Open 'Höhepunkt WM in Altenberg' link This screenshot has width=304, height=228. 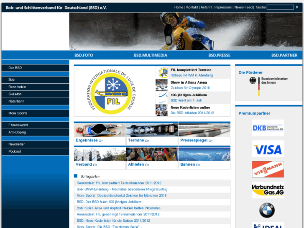point(192,75)
